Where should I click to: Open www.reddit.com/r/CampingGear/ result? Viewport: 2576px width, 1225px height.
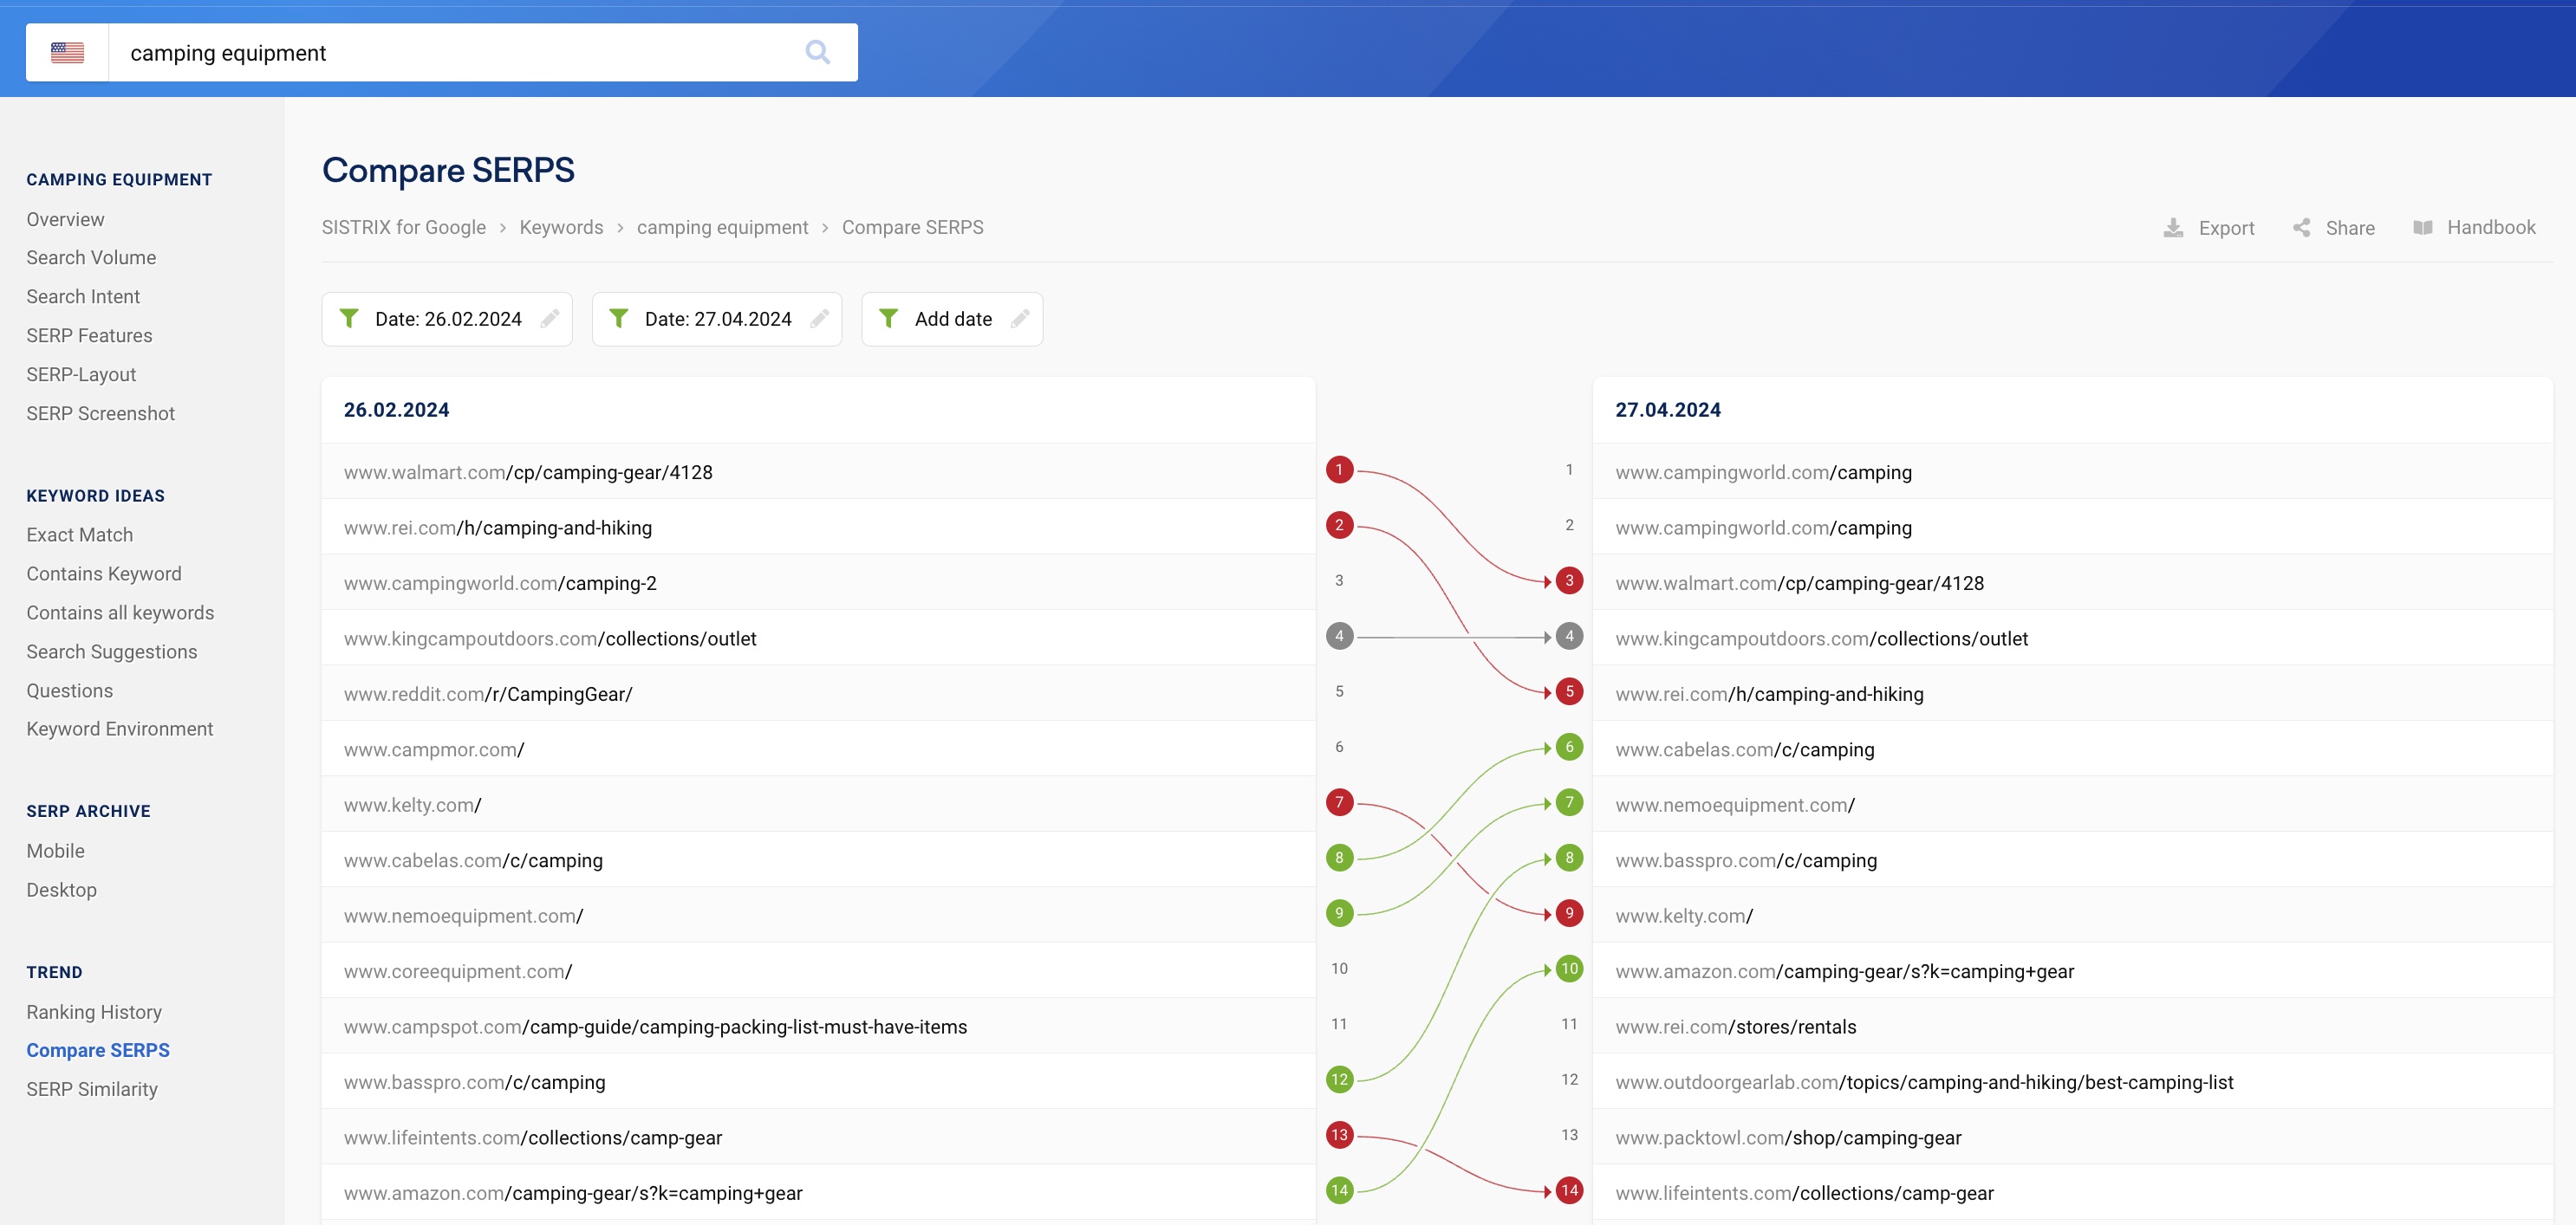coord(488,695)
